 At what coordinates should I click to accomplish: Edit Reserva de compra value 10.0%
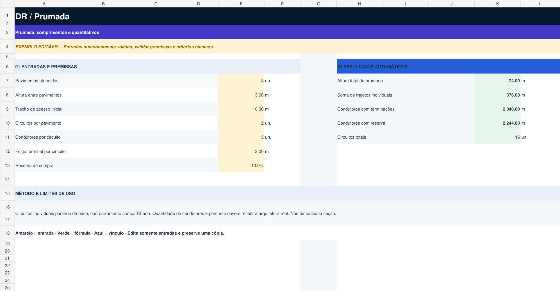pos(241,165)
